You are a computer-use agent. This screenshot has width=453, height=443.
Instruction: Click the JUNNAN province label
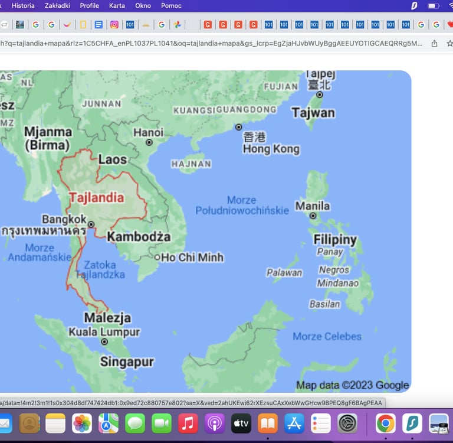(x=101, y=103)
